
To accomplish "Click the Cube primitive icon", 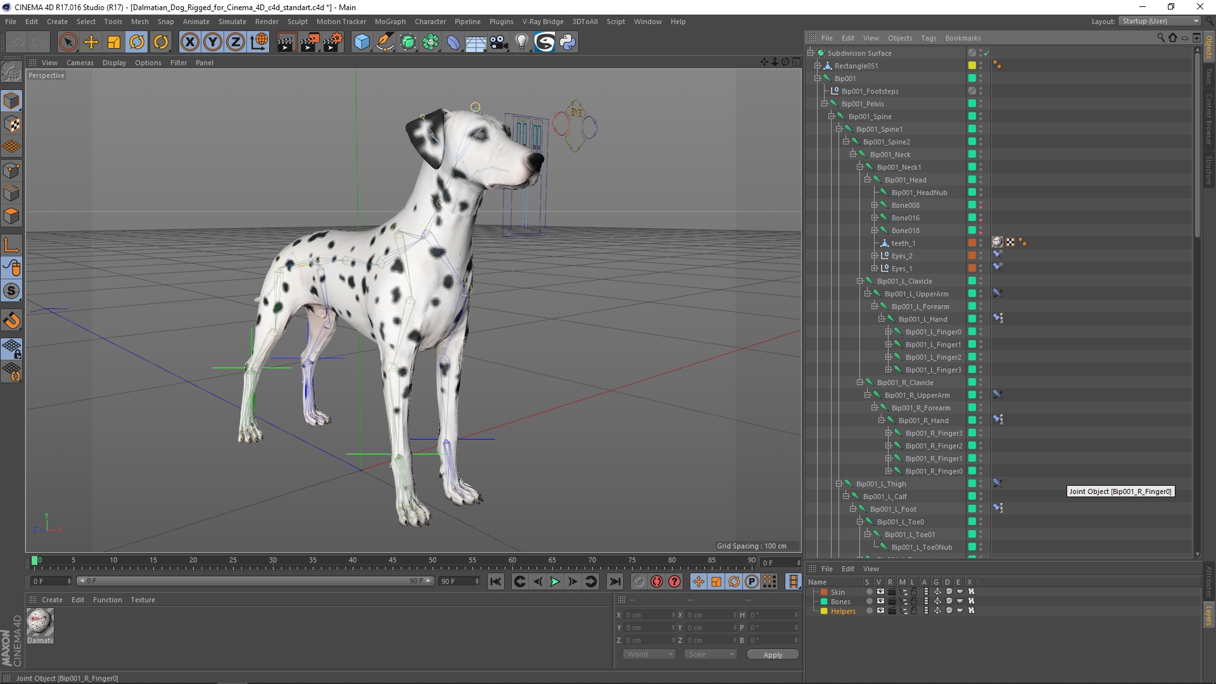I will pos(362,42).
